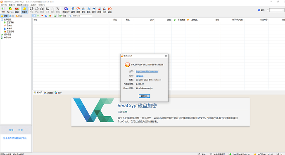The image size is (285, 155).
Task: Click the VeraCrypt advertisement banner
Action: (x=161, y=112)
